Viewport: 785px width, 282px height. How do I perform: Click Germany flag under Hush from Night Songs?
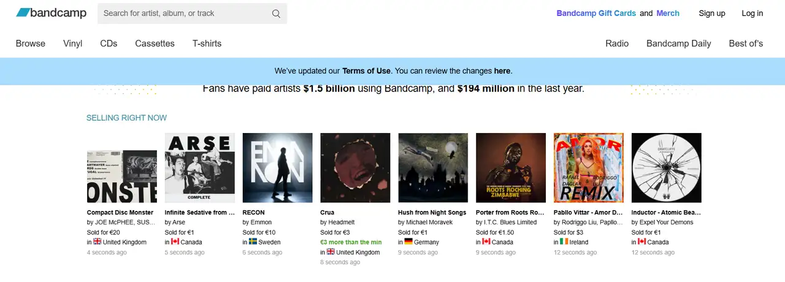[408, 242]
